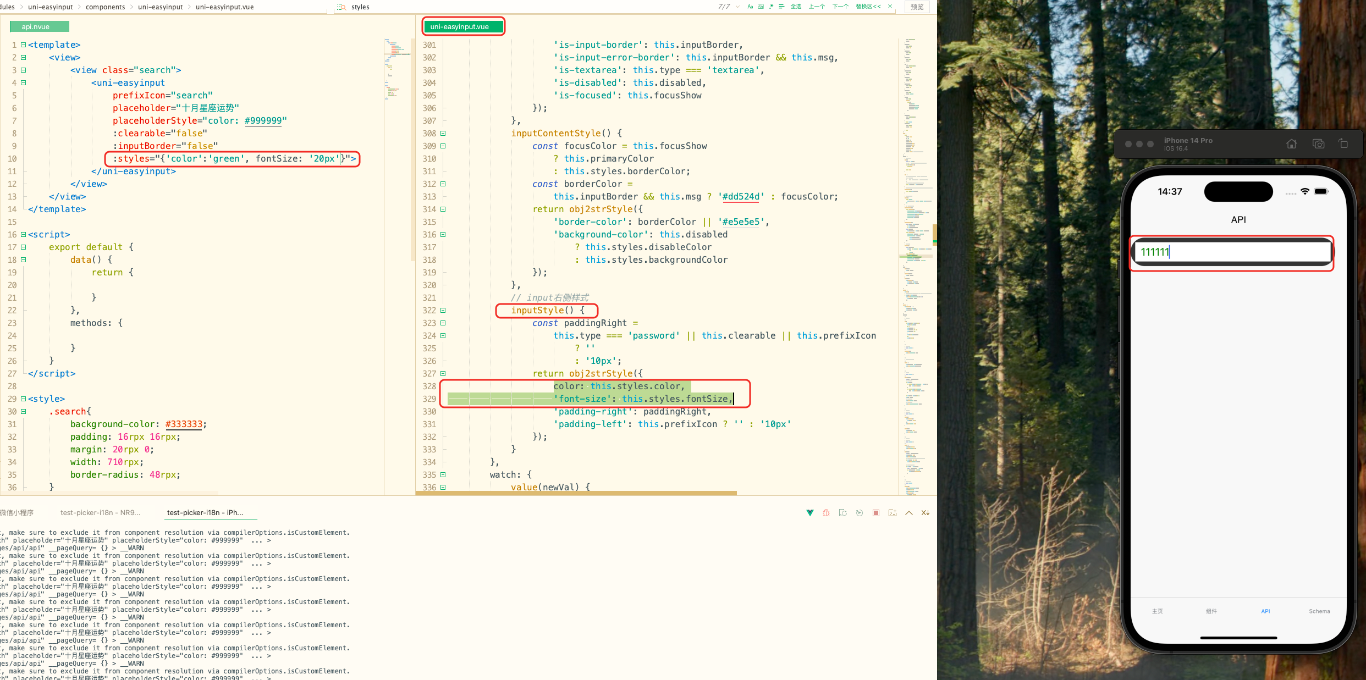
Task: Click the right editor horizontal scrollbar
Action: 576,493
